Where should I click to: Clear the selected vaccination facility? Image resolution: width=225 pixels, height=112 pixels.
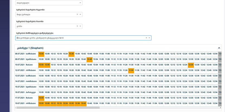[146, 38]
